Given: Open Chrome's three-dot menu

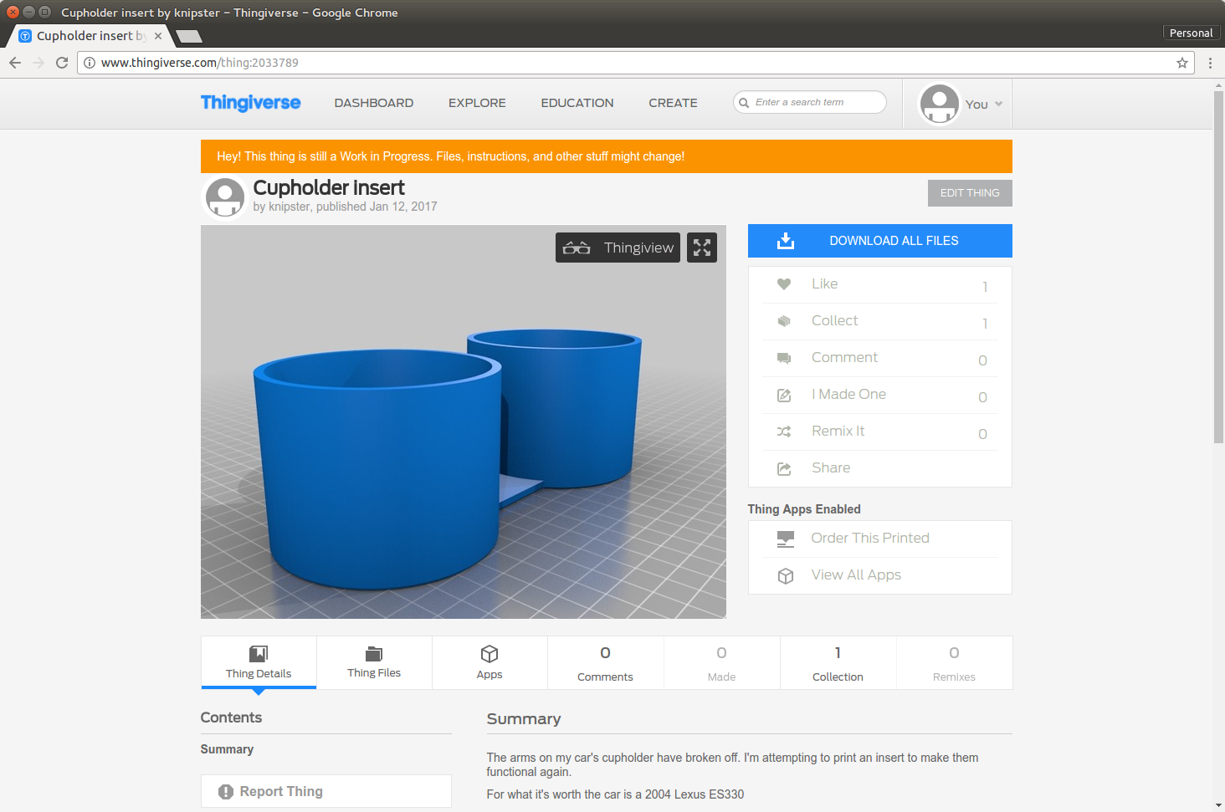Looking at the screenshot, I should pos(1210,63).
